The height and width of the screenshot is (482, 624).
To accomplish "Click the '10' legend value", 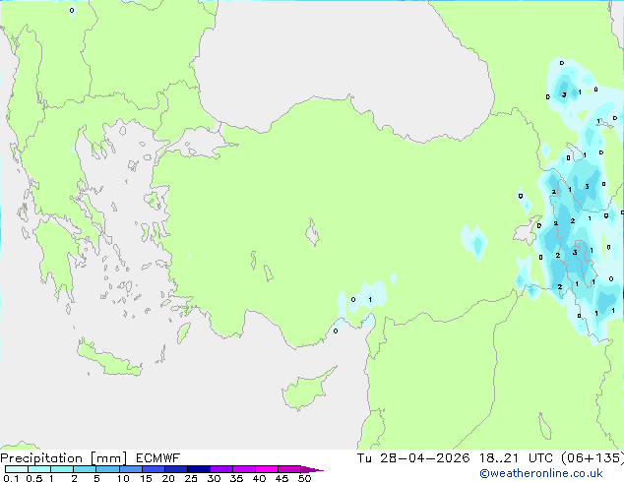I will click(x=123, y=478).
